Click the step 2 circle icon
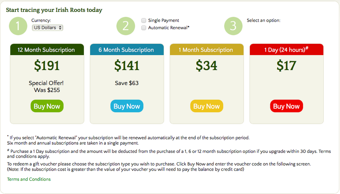Viewport: 340px width, 194px height. pyautogui.click(x=126, y=26)
